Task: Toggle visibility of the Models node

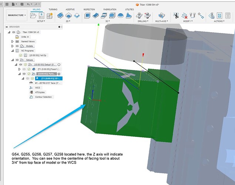Action: 17,46
